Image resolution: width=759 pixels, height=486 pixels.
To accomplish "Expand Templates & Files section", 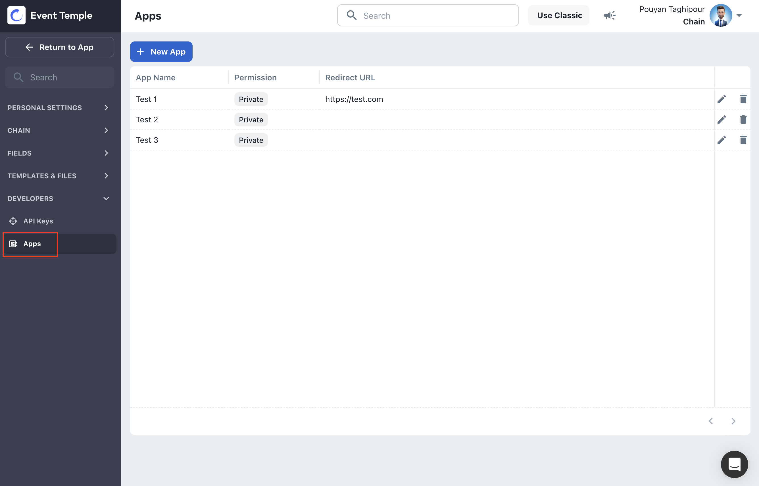I will (x=59, y=176).
